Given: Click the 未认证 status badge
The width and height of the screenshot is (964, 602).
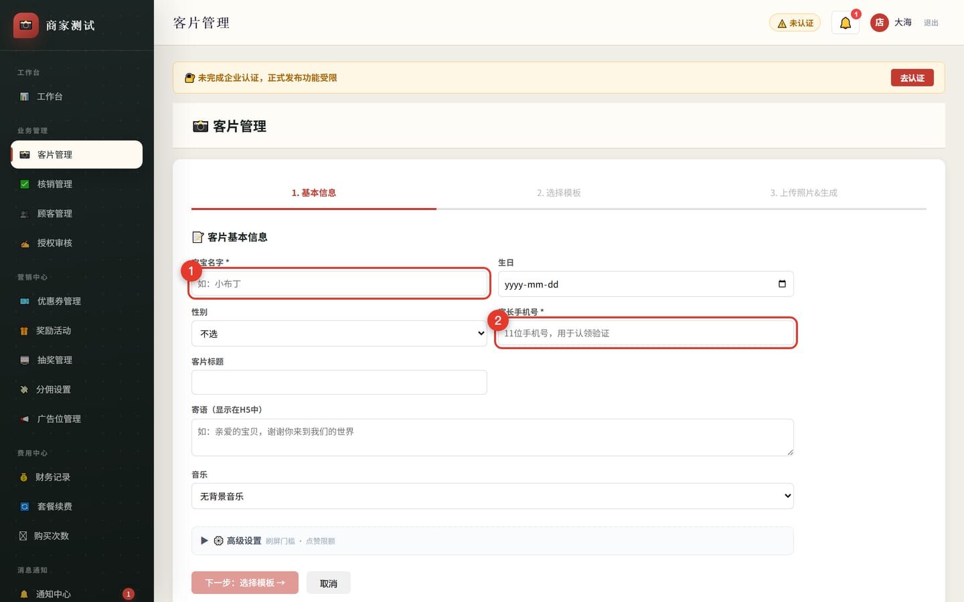Looking at the screenshot, I should tap(795, 23).
